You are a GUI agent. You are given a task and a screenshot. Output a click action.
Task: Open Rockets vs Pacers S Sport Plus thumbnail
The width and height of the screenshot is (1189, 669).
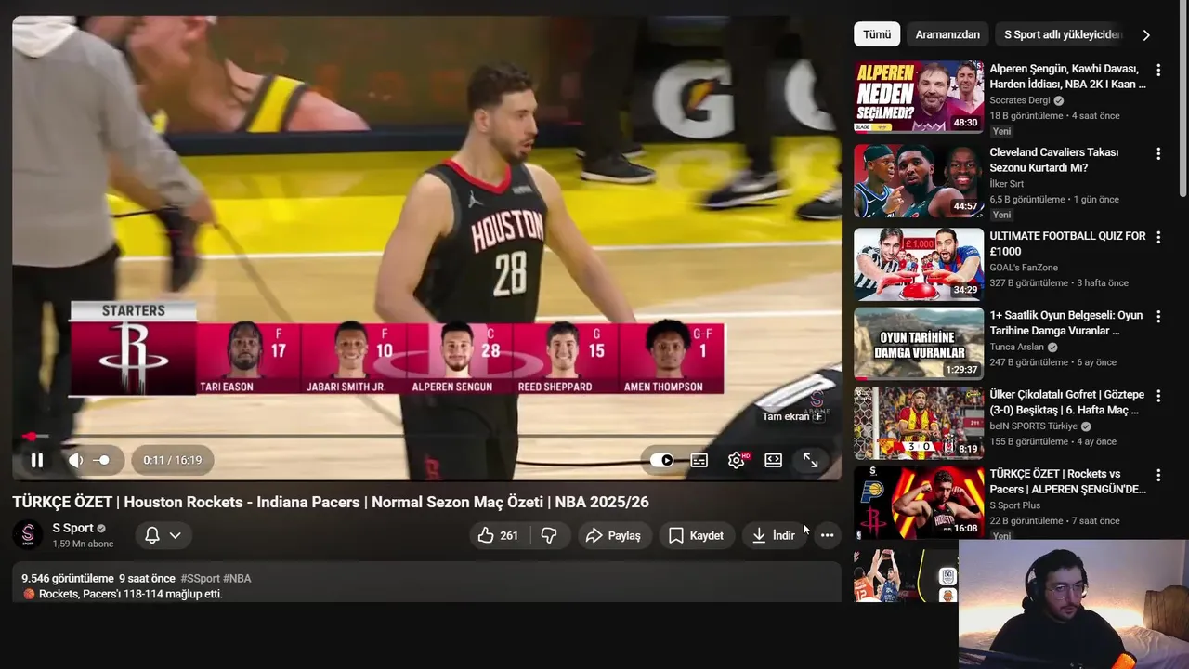tap(919, 503)
